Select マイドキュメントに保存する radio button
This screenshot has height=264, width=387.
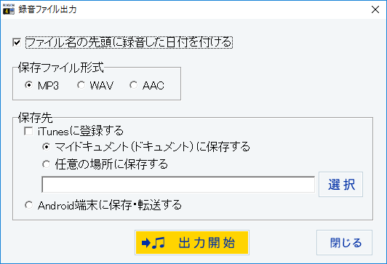46,147
